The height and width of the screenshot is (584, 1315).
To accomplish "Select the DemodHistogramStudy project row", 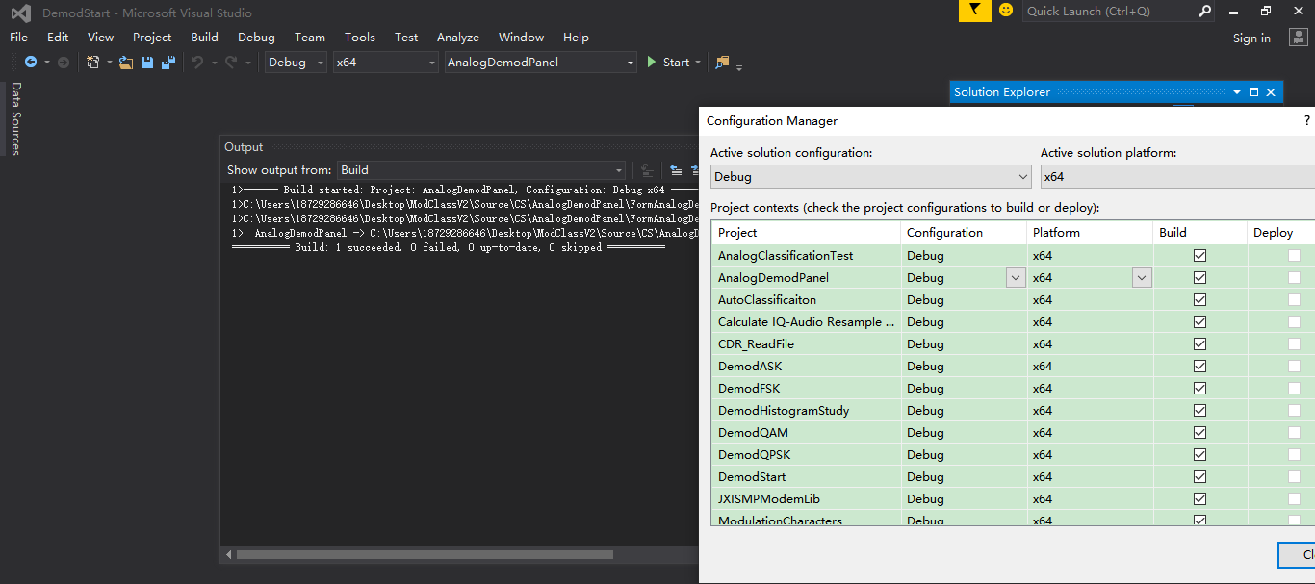I will pyautogui.click(x=1014, y=411).
